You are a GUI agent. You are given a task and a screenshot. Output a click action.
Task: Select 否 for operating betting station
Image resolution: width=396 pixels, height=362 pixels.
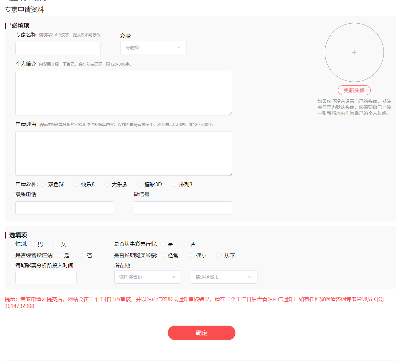pos(81,255)
